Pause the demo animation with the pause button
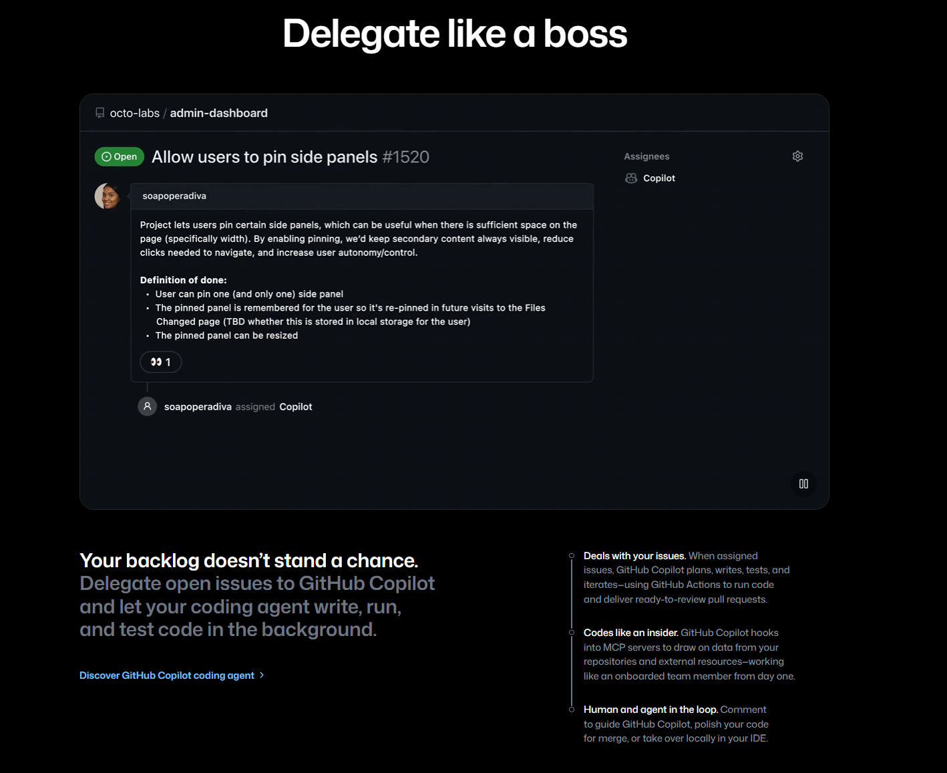 pos(803,484)
